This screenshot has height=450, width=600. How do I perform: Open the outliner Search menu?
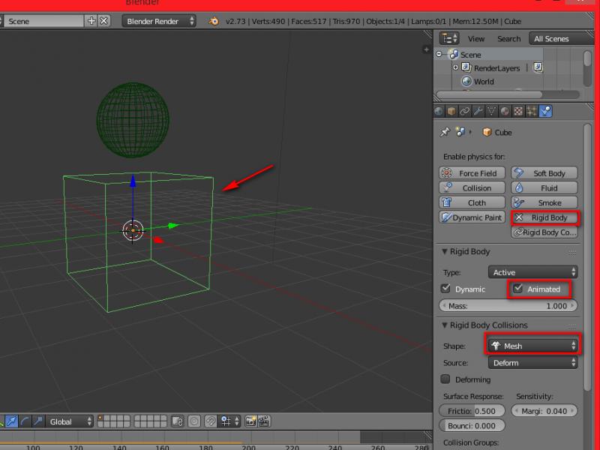(508, 39)
